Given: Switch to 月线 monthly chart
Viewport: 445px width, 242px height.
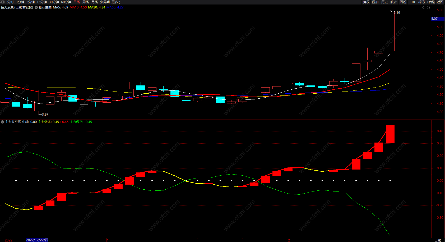Looking at the screenshot, I should [95, 2].
